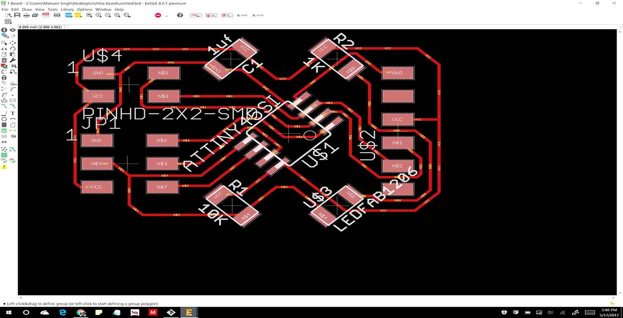Select the Group selection tool
The image size is (623, 318).
pyautogui.click(x=4, y=43)
